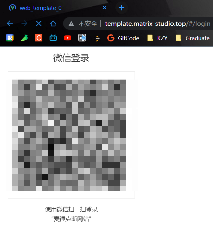This screenshot has height=233, width=213.
Task: Go back to previous page
Action: [10, 23]
